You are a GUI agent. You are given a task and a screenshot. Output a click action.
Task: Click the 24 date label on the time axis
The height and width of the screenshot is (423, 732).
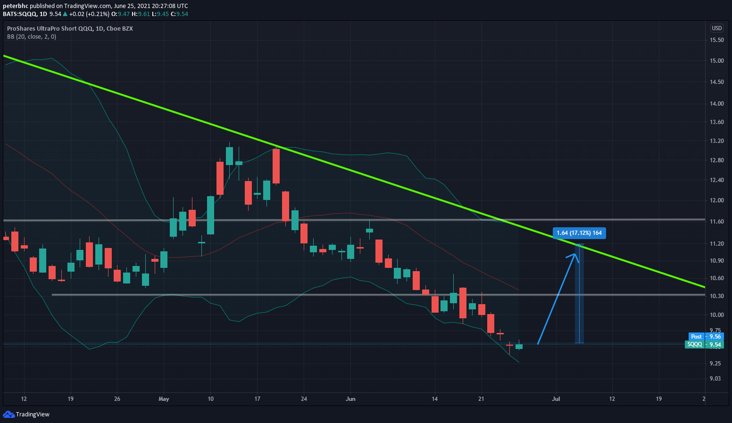tap(304, 399)
